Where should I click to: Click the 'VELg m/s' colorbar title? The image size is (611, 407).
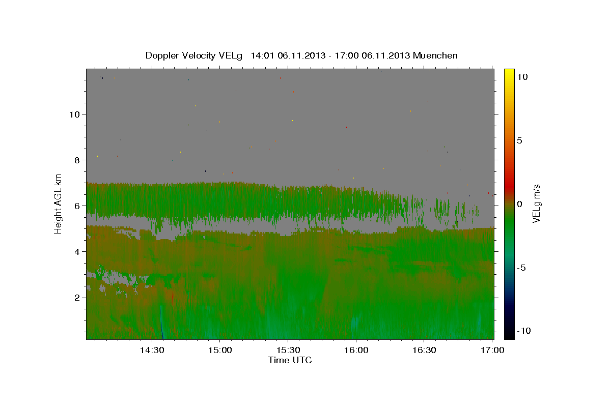536,203
